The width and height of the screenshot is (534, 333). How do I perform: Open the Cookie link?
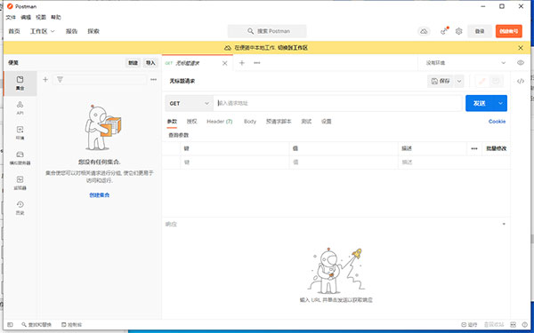coord(497,122)
